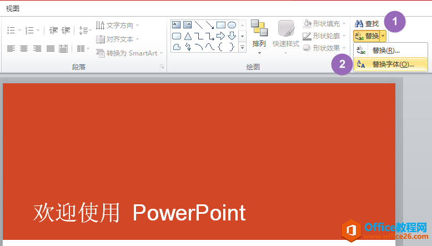Open the text columns dropdown
Viewport: 432px width, 246px height.
[x=83, y=49]
